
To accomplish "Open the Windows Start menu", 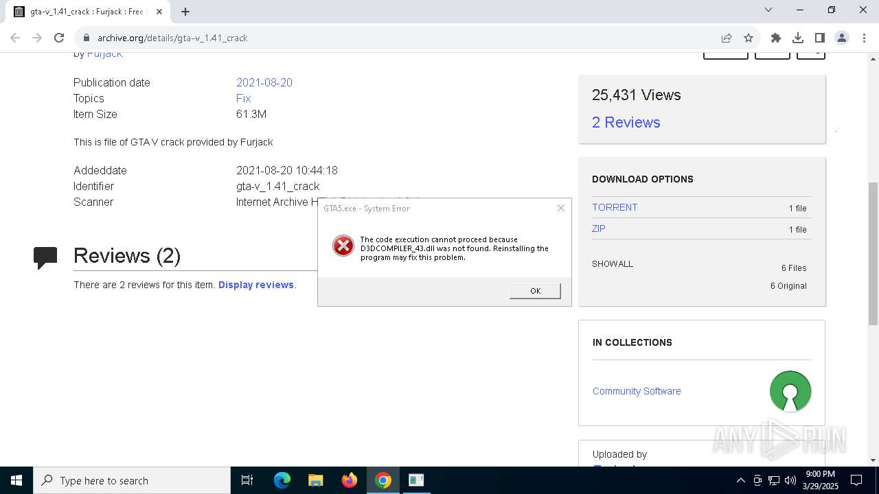I will [x=16, y=480].
